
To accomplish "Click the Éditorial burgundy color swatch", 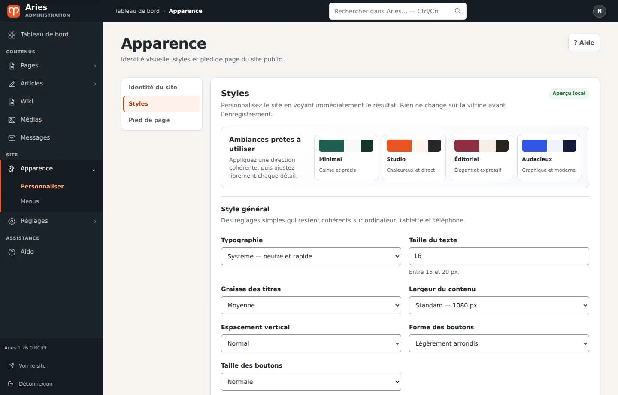I will click(467, 146).
